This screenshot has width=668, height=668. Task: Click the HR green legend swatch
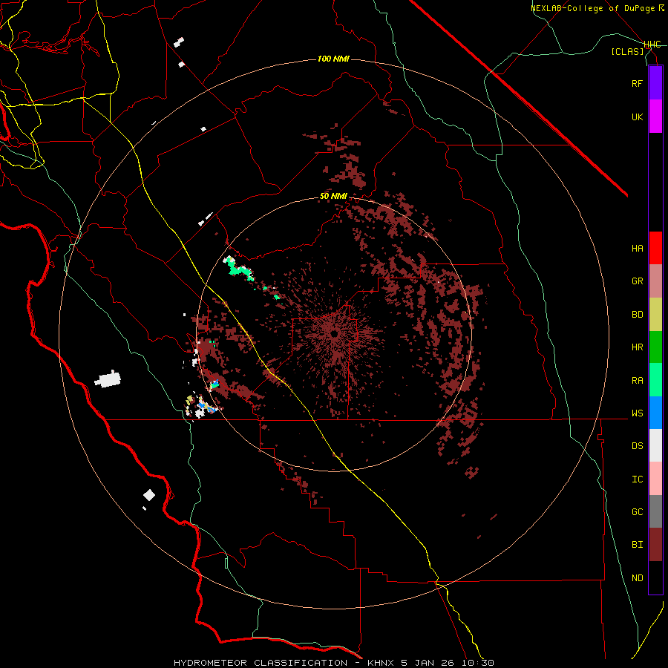click(655, 347)
